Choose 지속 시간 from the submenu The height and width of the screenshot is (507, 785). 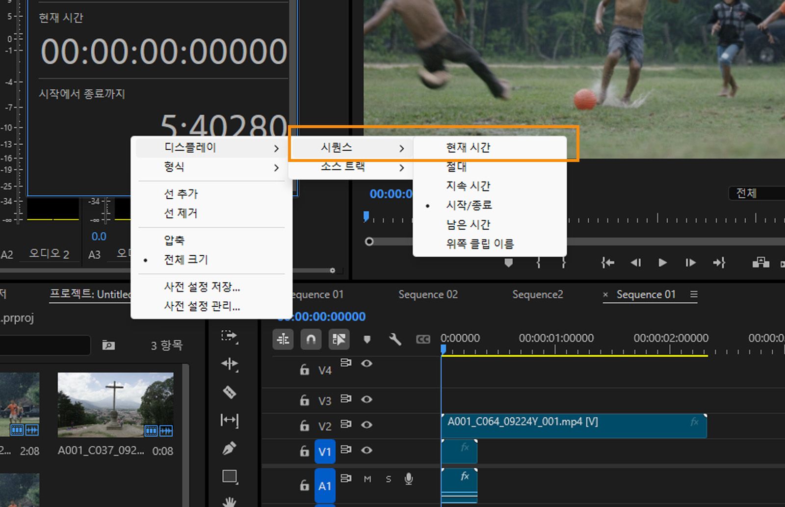490,186
